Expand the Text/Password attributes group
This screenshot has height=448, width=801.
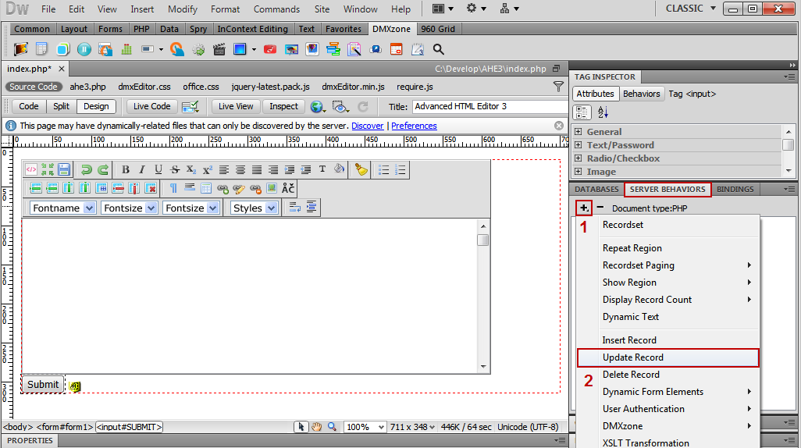click(x=578, y=144)
